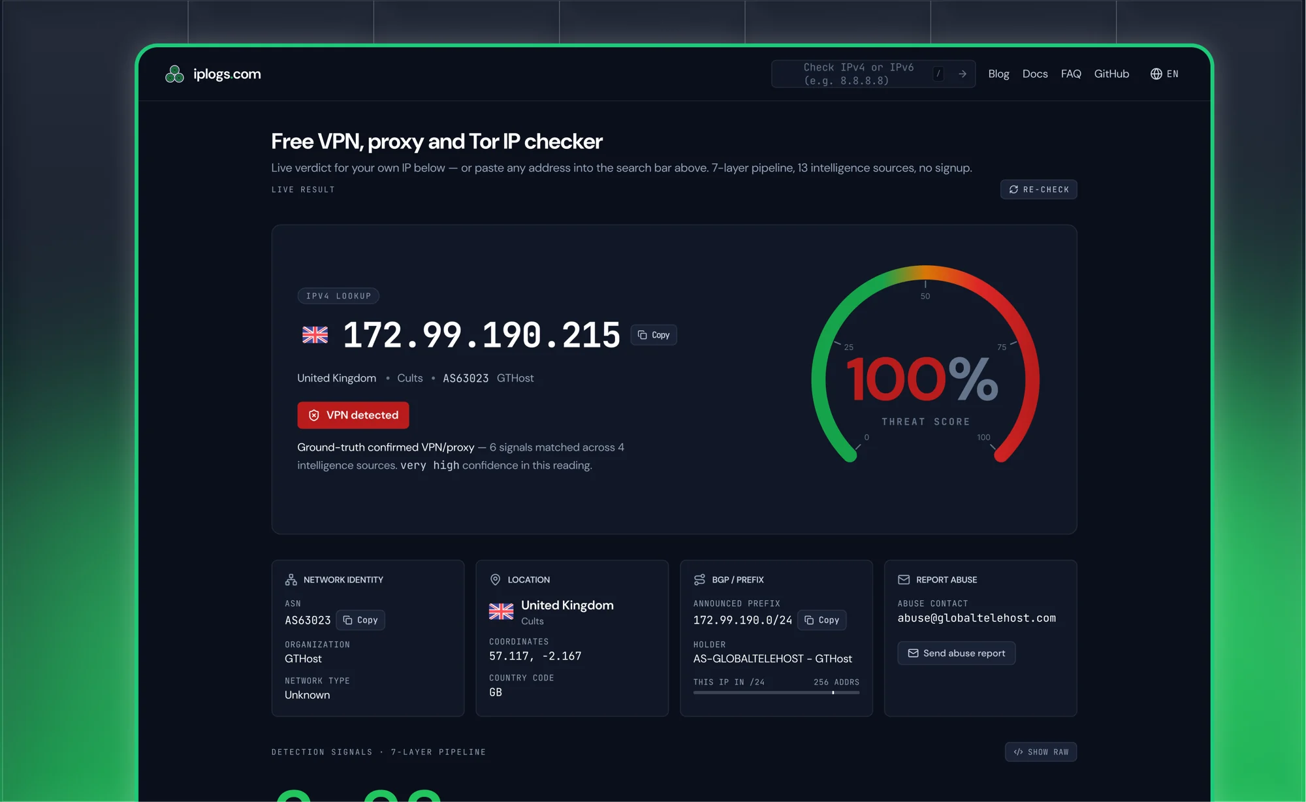
Task: Click abuse@globaltelehost.com contact
Action: (x=976, y=618)
